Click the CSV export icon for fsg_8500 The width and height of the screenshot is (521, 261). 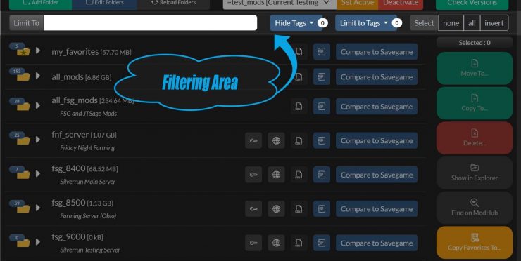tap(299, 208)
